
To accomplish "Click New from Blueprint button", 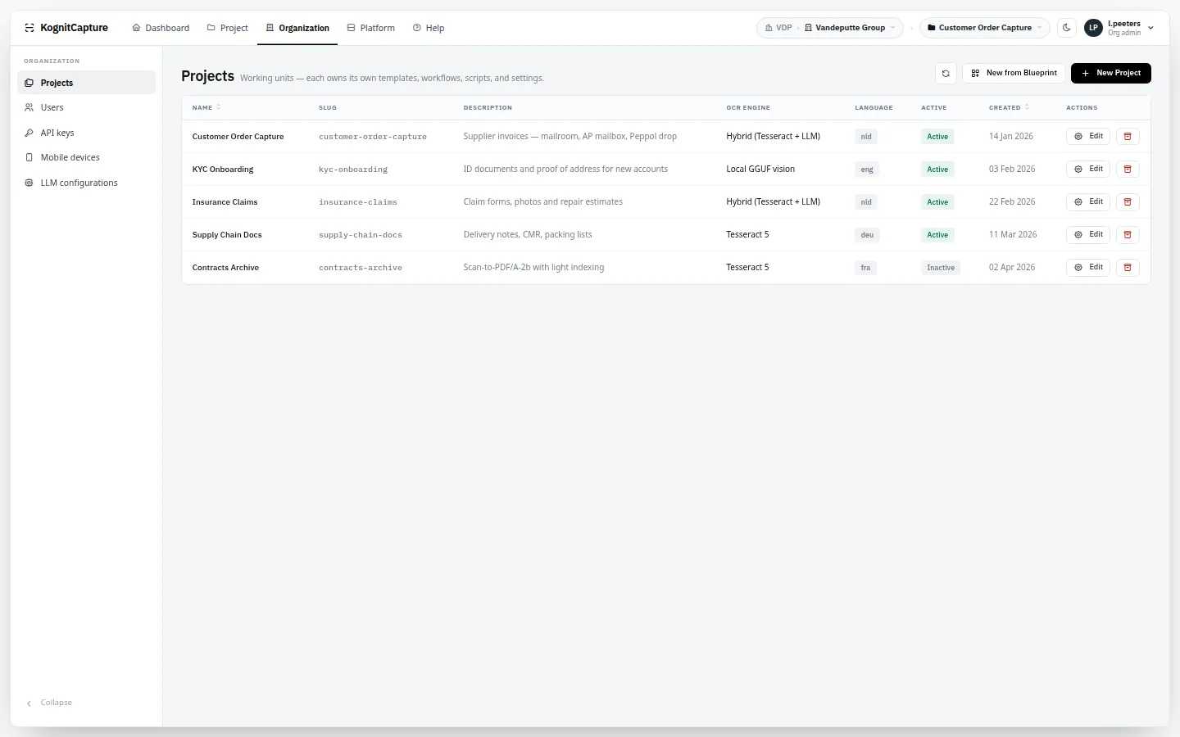I will pyautogui.click(x=1014, y=73).
